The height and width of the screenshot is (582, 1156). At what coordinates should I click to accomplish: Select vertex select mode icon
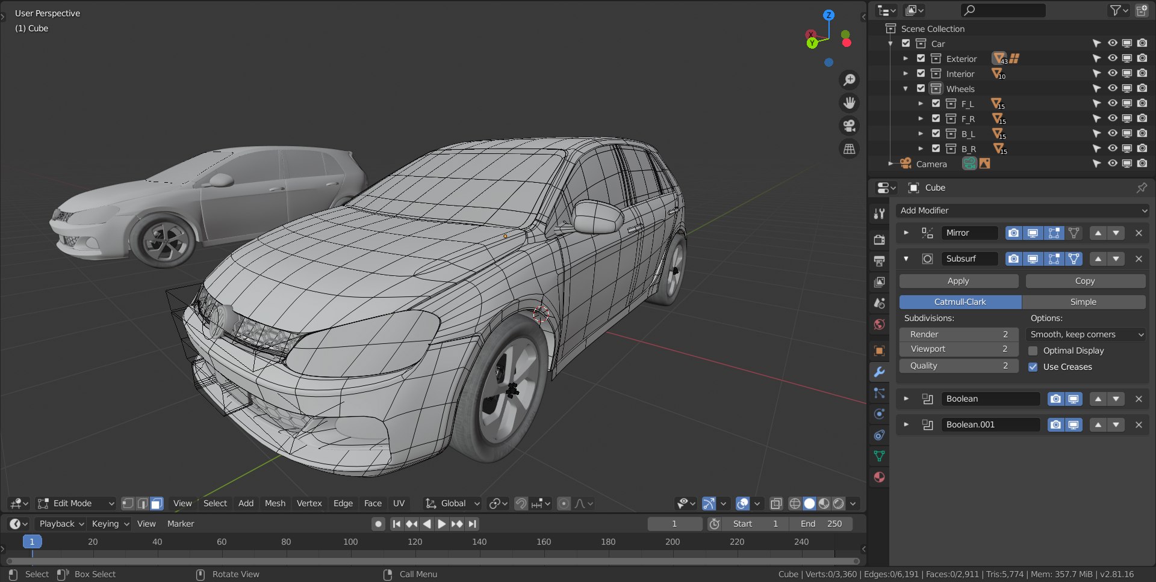[x=128, y=503]
